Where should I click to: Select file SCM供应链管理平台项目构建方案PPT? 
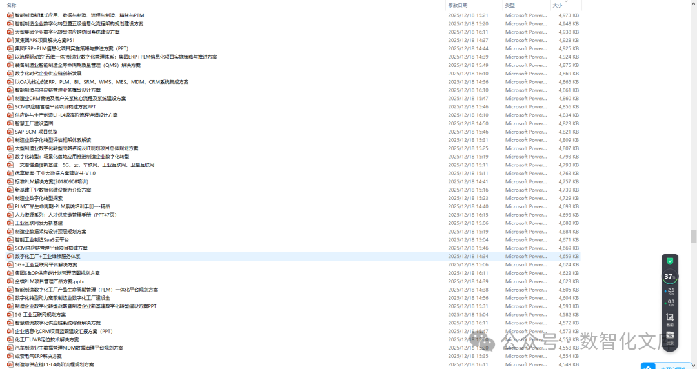(x=55, y=106)
